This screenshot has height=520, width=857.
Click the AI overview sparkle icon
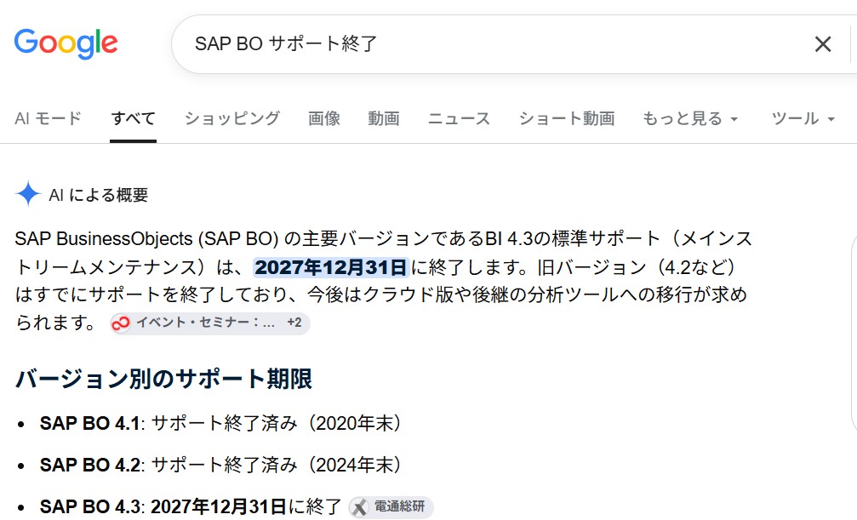coord(28,193)
